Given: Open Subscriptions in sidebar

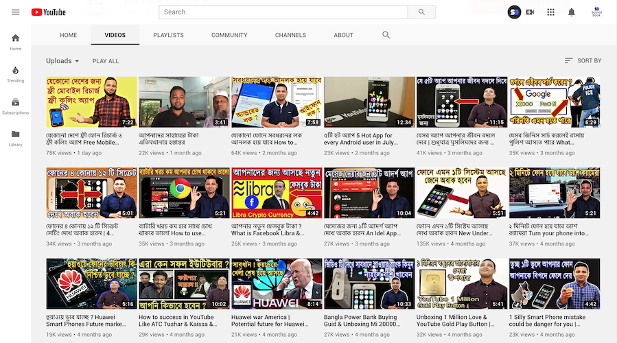Looking at the screenshot, I should [x=15, y=106].
